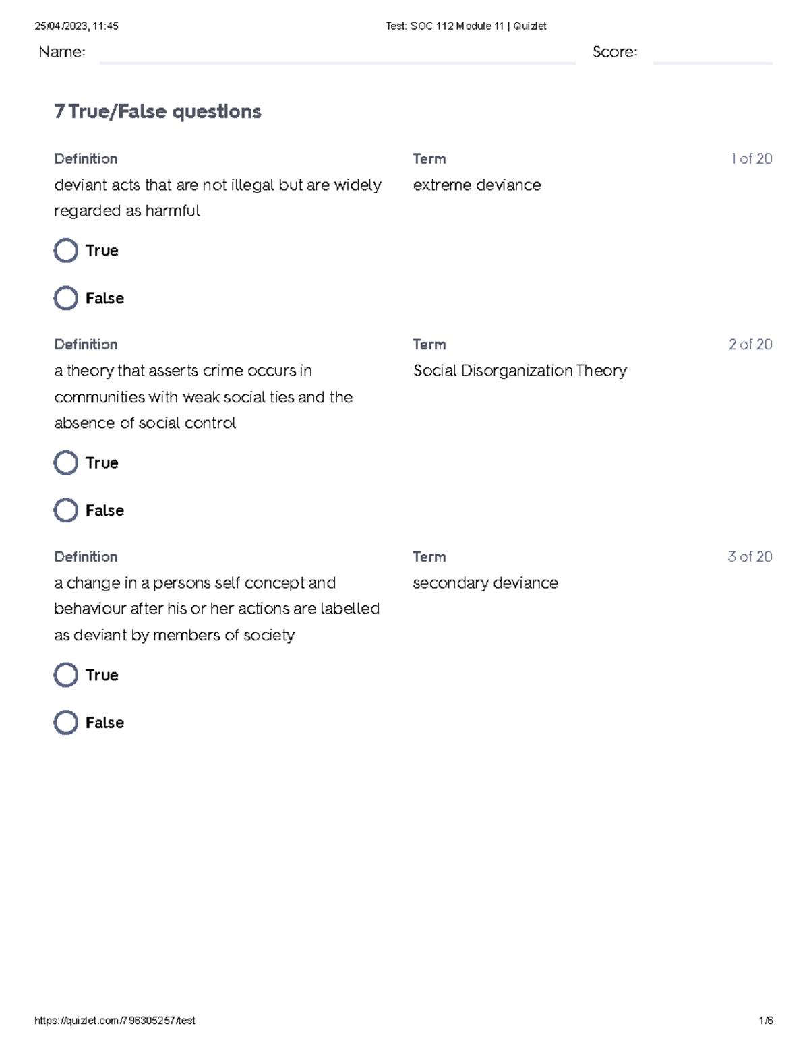Mark False for the secondary deviance question

click(x=66, y=723)
